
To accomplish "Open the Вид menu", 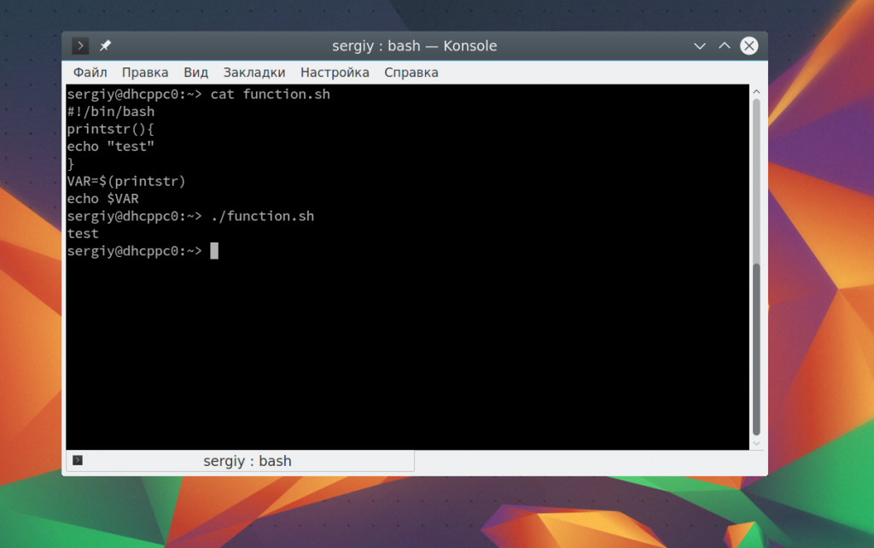I will click(195, 73).
